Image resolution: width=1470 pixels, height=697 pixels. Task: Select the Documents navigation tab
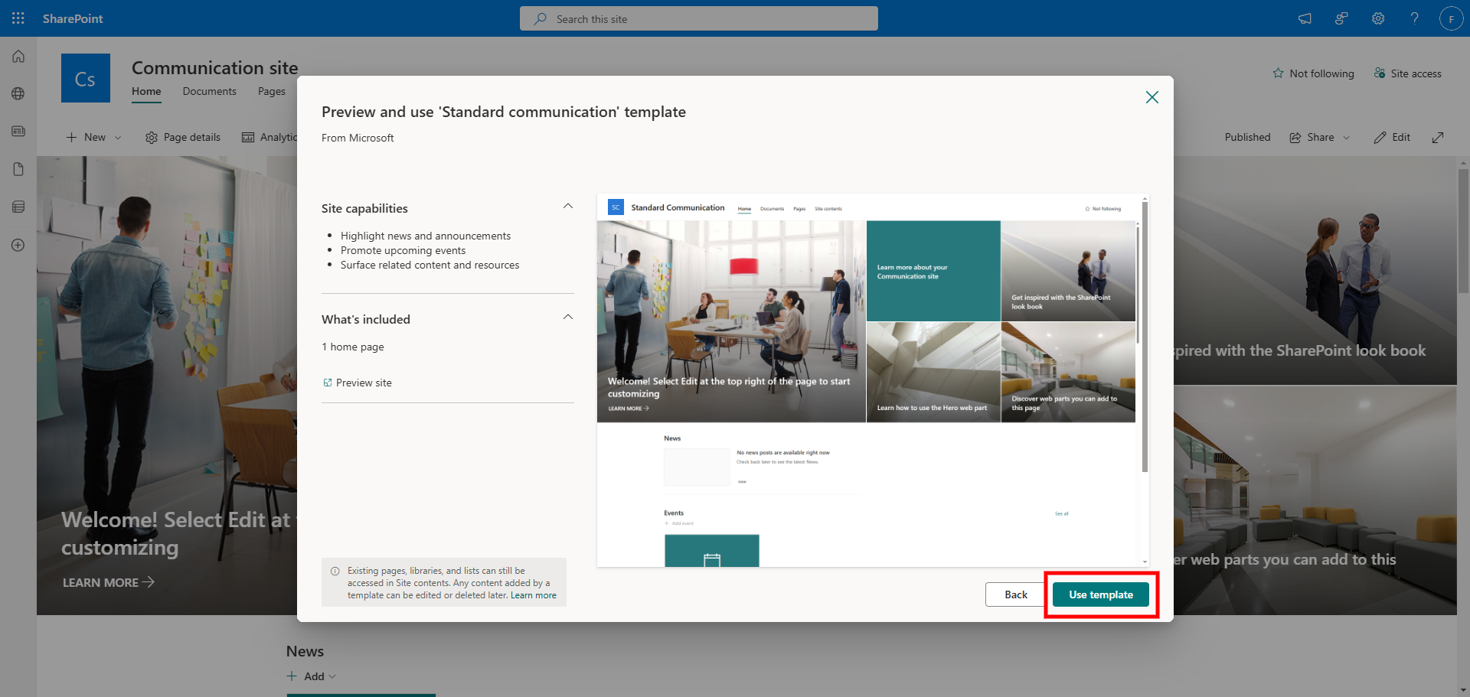pyautogui.click(x=210, y=91)
